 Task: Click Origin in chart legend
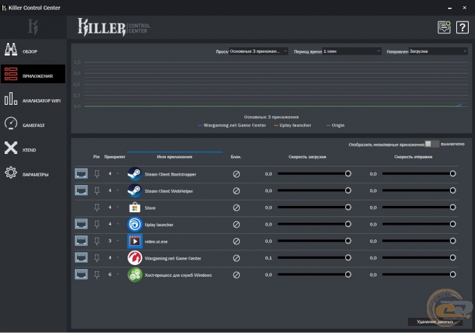tap(336, 125)
